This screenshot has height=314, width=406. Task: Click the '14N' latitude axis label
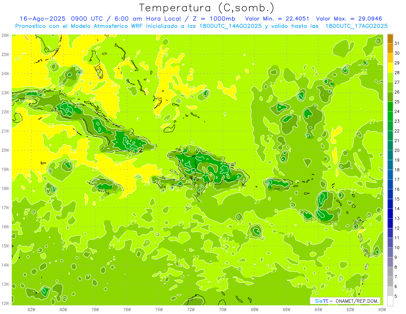coord(5,265)
